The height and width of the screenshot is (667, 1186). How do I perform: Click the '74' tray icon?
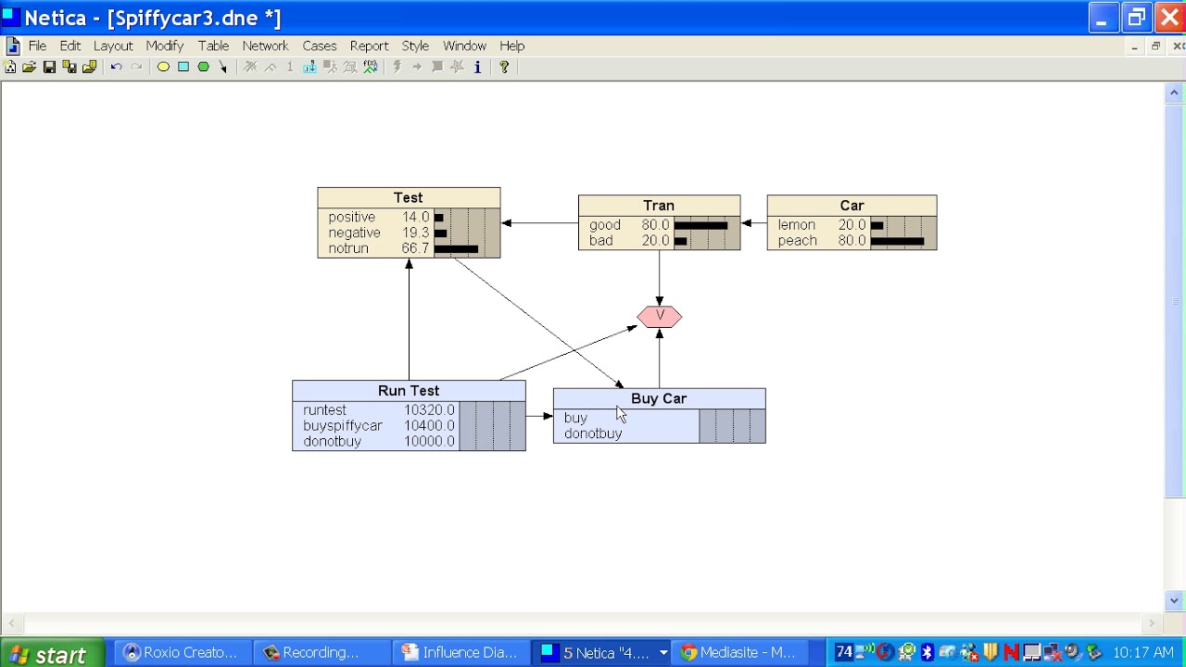coord(843,652)
